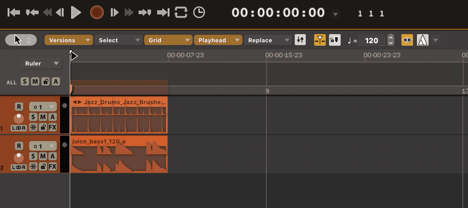Increase tempo with the stepper up arrow

coord(391,37)
